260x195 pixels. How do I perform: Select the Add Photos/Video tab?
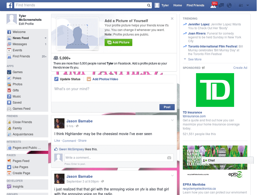pos(103,79)
